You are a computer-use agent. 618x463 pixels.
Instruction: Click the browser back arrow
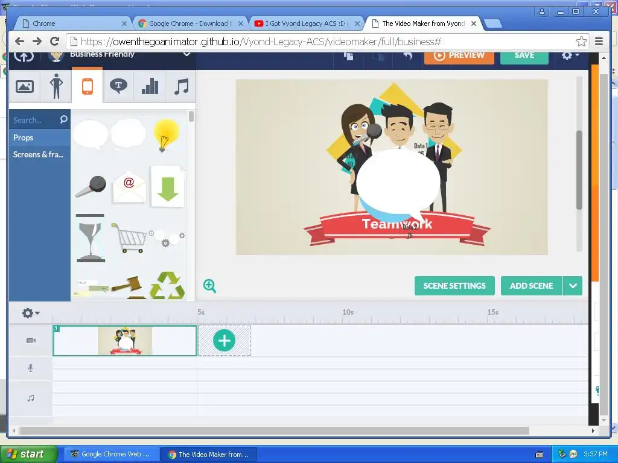click(19, 41)
